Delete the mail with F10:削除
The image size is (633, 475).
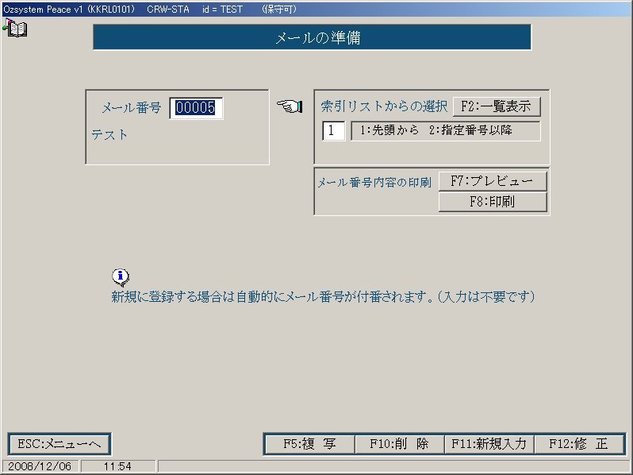[x=399, y=444]
